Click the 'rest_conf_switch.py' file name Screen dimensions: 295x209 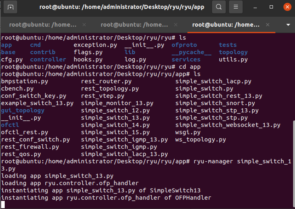click(x=35, y=140)
